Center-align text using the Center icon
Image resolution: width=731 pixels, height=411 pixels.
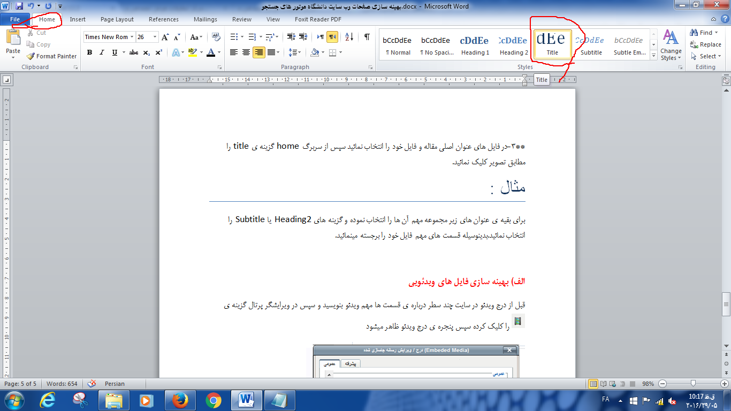tap(246, 52)
